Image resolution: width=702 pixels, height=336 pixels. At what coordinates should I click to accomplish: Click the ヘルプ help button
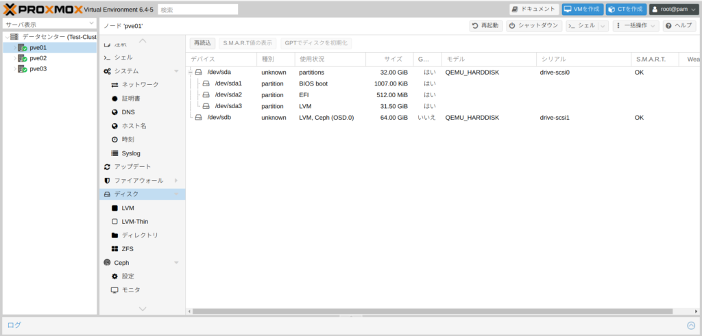[679, 26]
